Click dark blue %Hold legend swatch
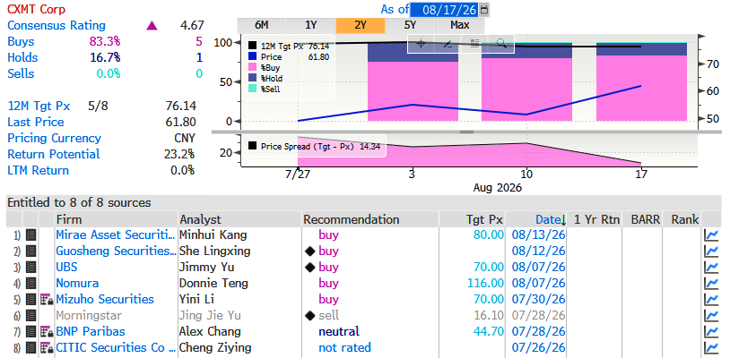 [252, 78]
